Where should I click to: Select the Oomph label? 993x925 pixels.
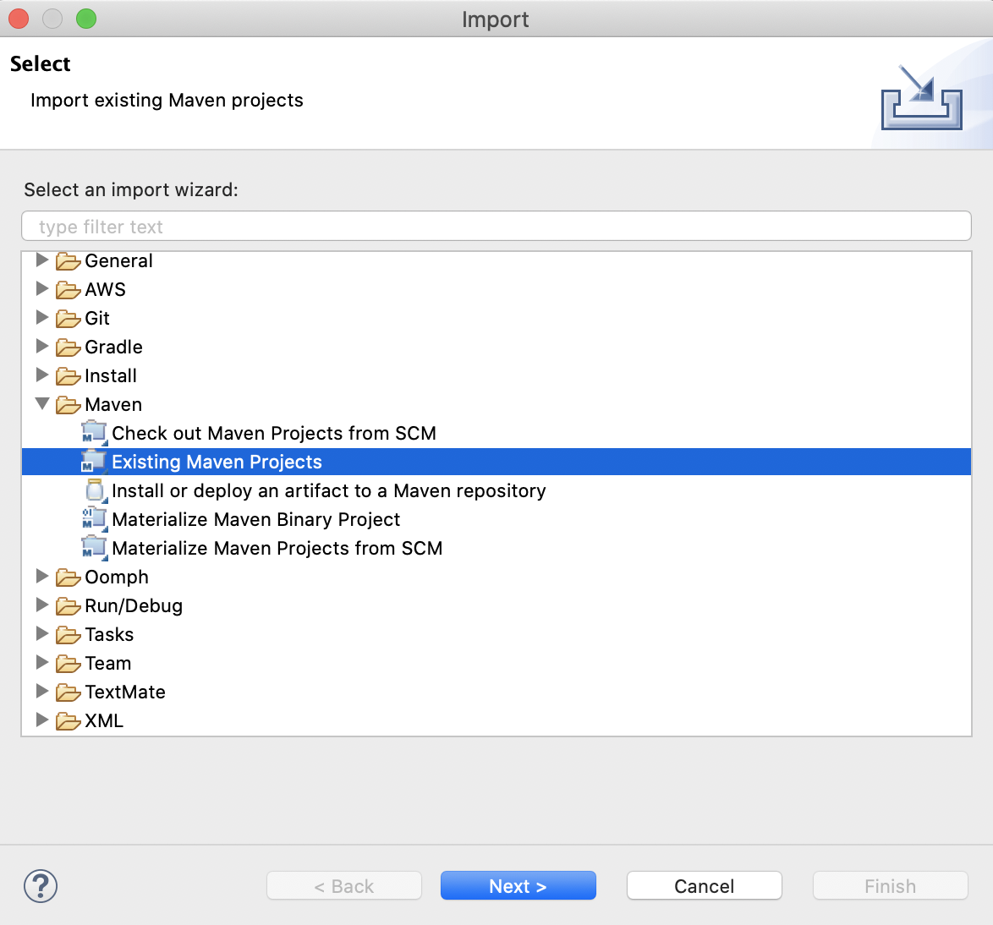click(x=117, y=577)
